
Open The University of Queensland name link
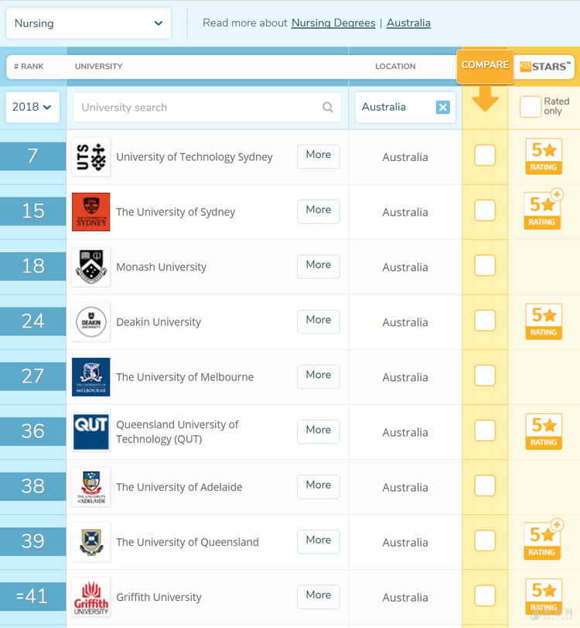point(188,542)
